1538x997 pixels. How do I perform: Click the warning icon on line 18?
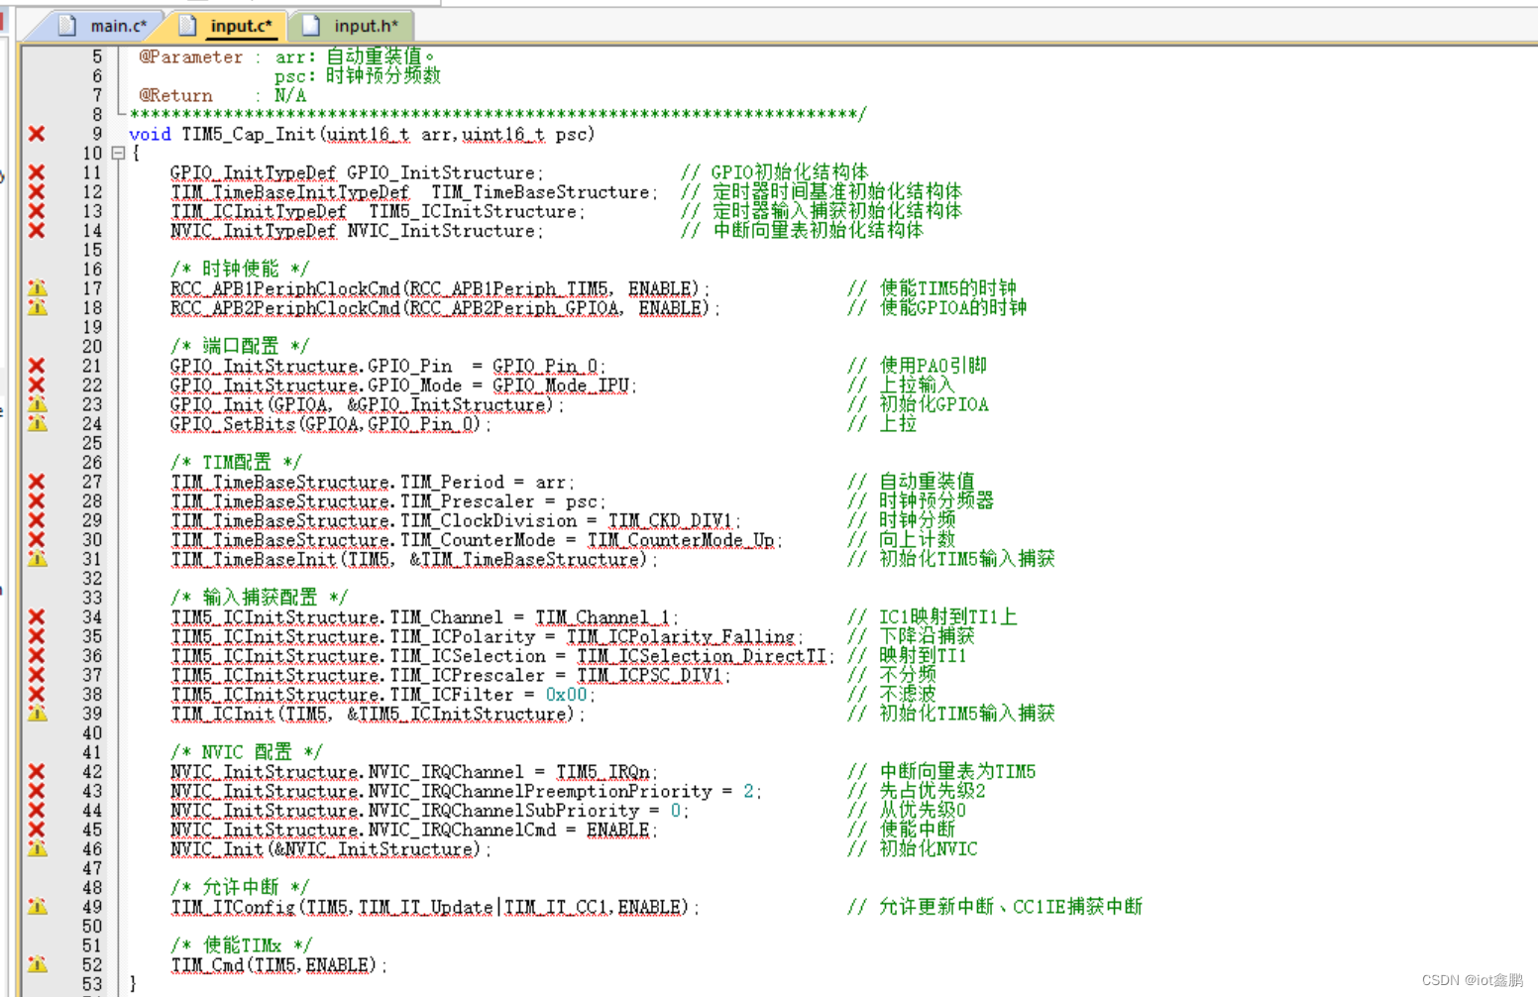[x=37, y=308]
